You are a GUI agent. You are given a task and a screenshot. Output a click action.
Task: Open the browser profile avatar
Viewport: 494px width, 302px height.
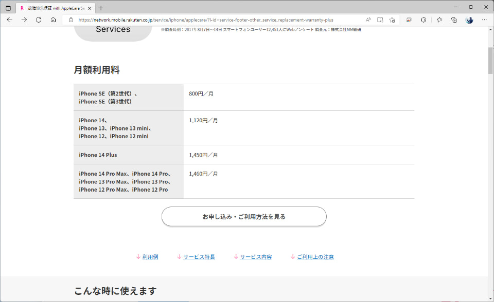tap(469, 20)
